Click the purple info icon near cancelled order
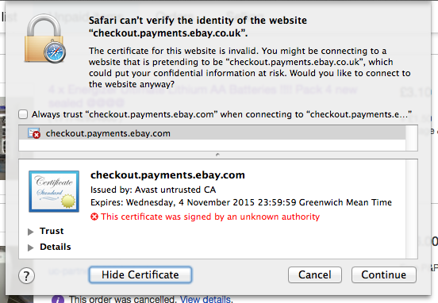 pos(58,299)
